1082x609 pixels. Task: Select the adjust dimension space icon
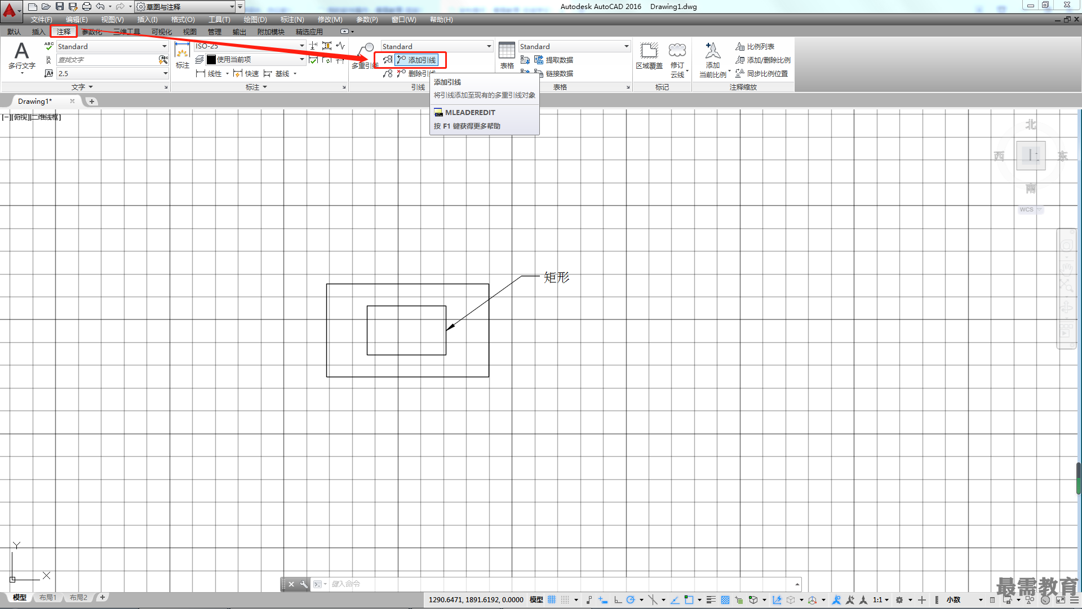327,46
